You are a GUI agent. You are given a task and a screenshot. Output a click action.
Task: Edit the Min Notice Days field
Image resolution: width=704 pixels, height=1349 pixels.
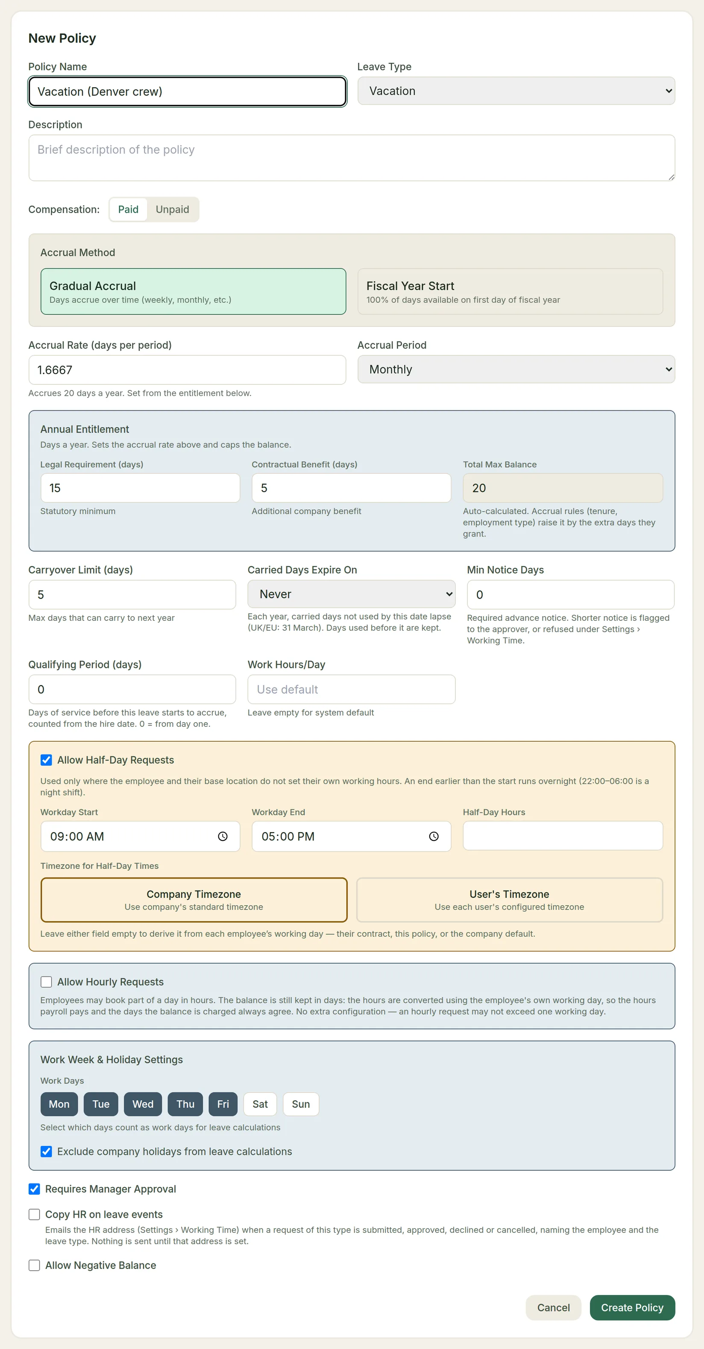pyautogui.click(x=571, y=595)
